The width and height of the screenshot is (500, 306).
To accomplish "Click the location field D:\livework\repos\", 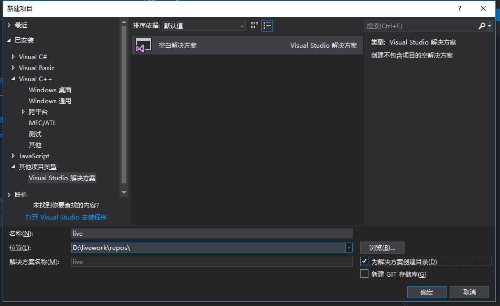I will tap(208, 248).
